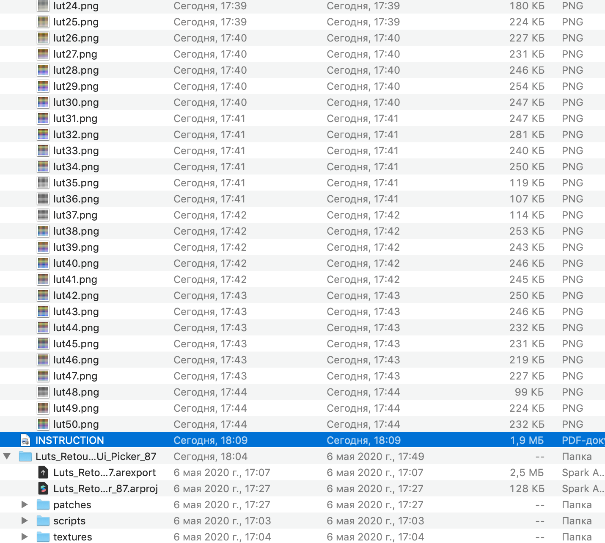
Task: Click the scripts folder name
Action: click(69, 521)
